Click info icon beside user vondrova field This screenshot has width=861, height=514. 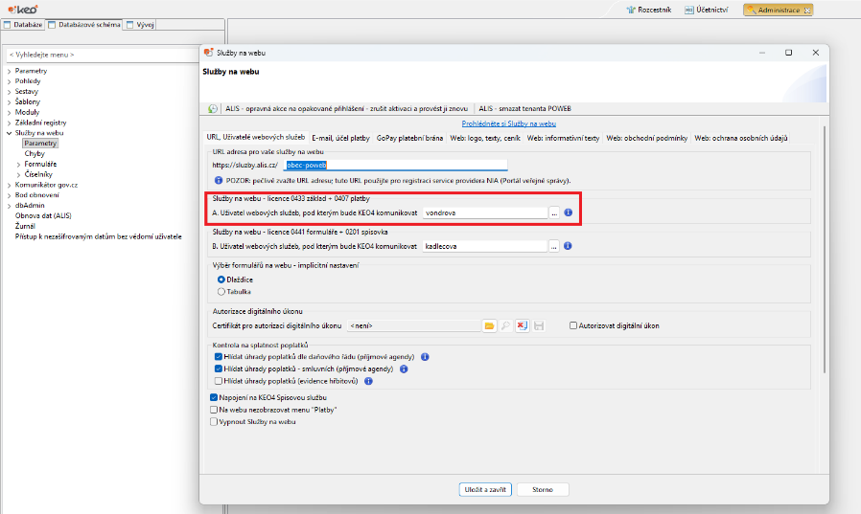(x=569, y=212)
